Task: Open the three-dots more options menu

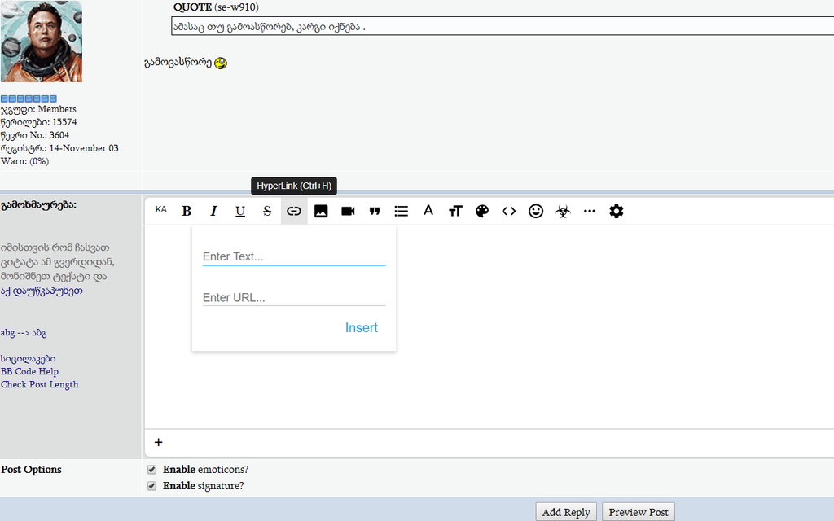Action: pos(590,211)
